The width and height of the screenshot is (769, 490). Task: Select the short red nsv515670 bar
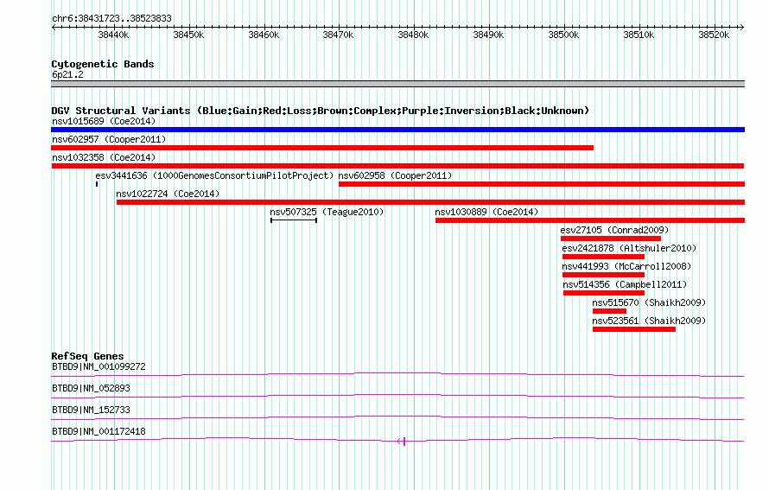[x=610, y=311]
